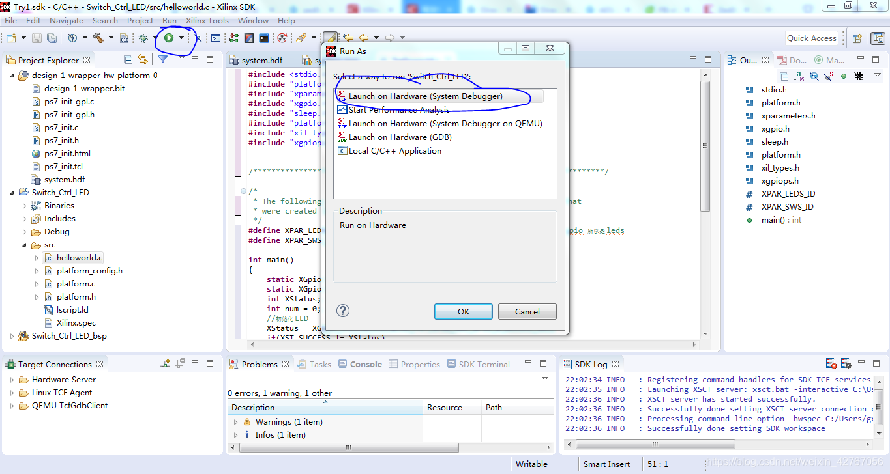Click the Collapse All icon in Outline
This screenshot has width=890, height=474.
pos(784,76)
